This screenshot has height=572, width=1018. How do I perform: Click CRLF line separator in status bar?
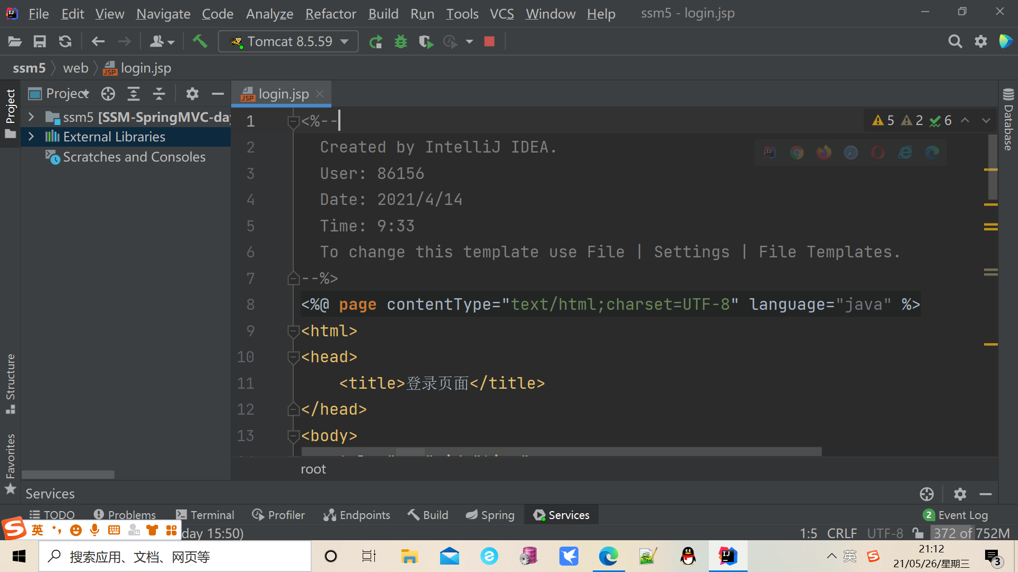click(x=841, y=533)
